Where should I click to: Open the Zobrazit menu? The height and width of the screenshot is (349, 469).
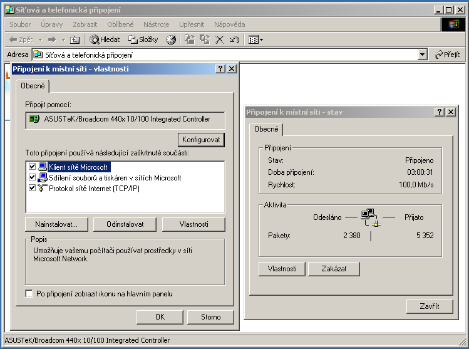[x=85, y=24]
